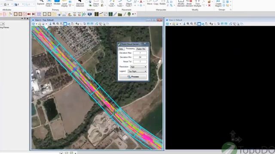
Task: Open Level Display in the ribbon
Action: [x=64, y=3]
